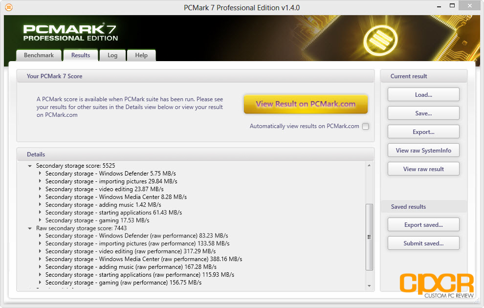Image resolution: width=484 pixels, height=308 pixels.
Task: Click the Load... button
Action: (x=423, y=95)
